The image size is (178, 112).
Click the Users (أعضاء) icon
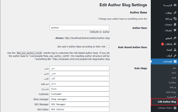[174, 50]
